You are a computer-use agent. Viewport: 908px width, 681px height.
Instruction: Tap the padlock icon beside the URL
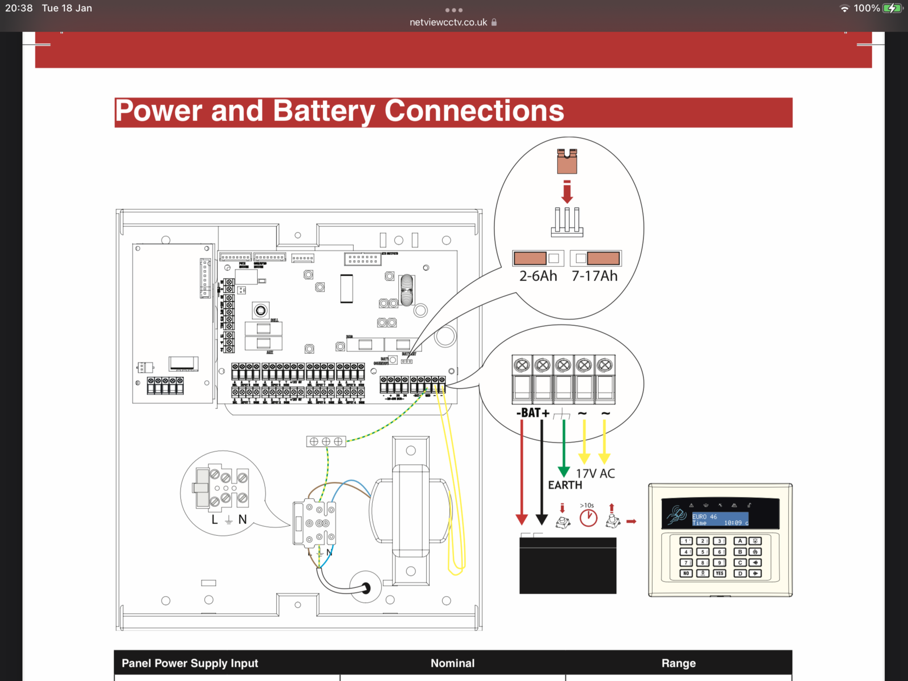click(494, 23)
